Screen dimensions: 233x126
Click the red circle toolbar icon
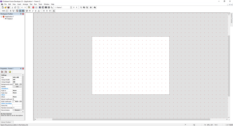click(x=33, y=7)
